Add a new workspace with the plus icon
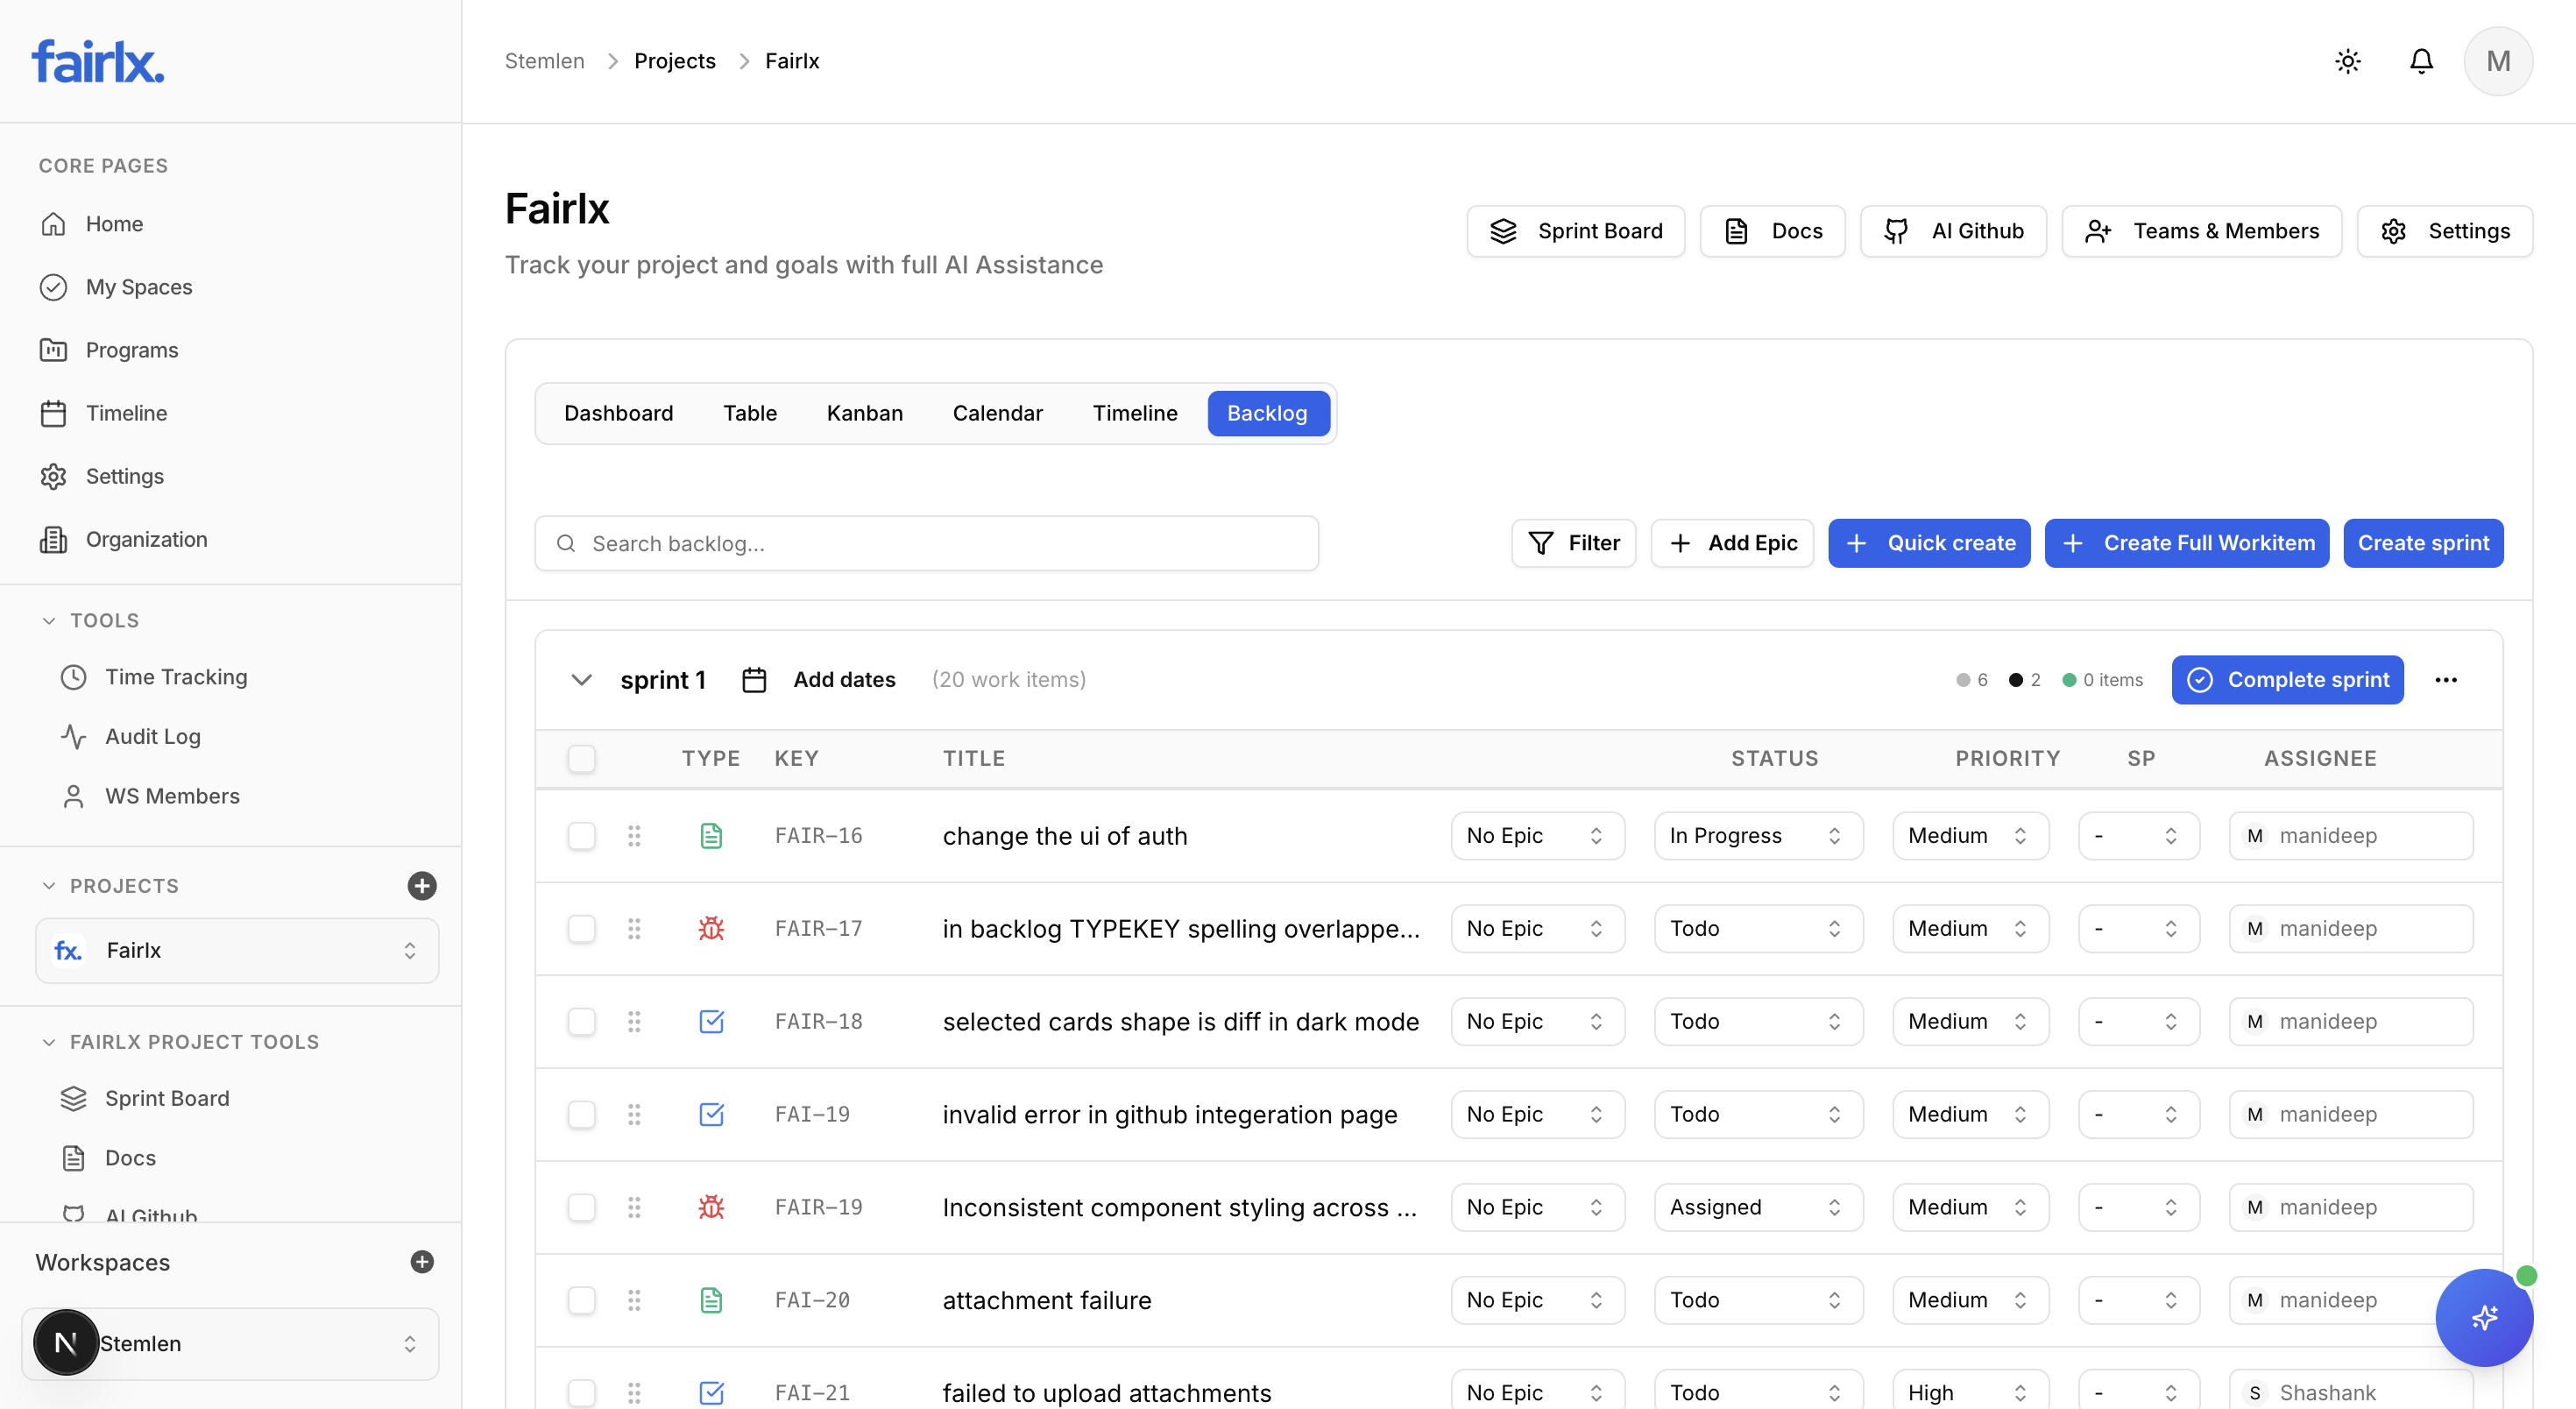This screenshot has width=2576, height=1409. [x=422, y=1262]
